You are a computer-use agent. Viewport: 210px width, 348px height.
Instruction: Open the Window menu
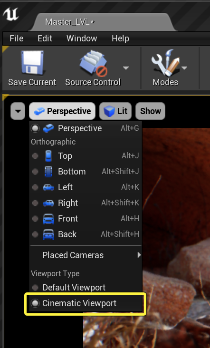[82, 39]
